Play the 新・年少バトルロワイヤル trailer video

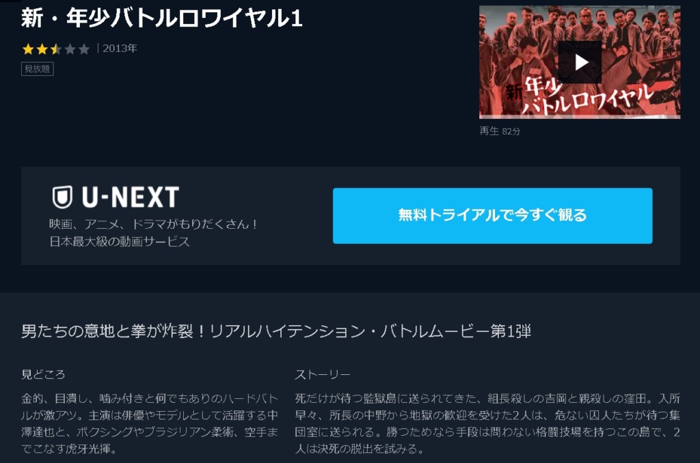[x=580, y=62]
